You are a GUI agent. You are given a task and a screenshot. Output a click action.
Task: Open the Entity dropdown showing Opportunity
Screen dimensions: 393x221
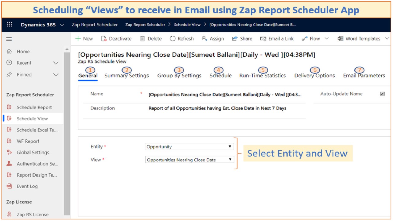[x=189, y=147]
